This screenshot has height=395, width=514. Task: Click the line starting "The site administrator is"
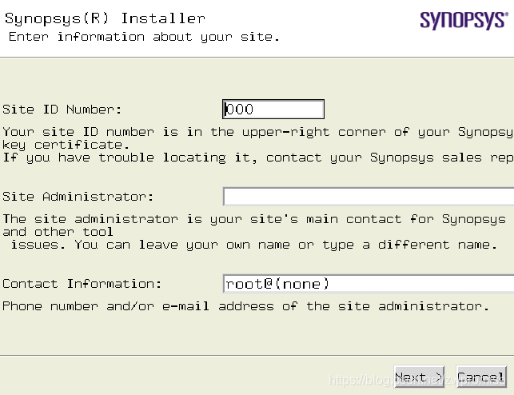pyautogui.click(x=254, y=219)
